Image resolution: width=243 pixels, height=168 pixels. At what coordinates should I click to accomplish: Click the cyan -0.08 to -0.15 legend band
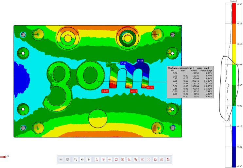(234, 116)
